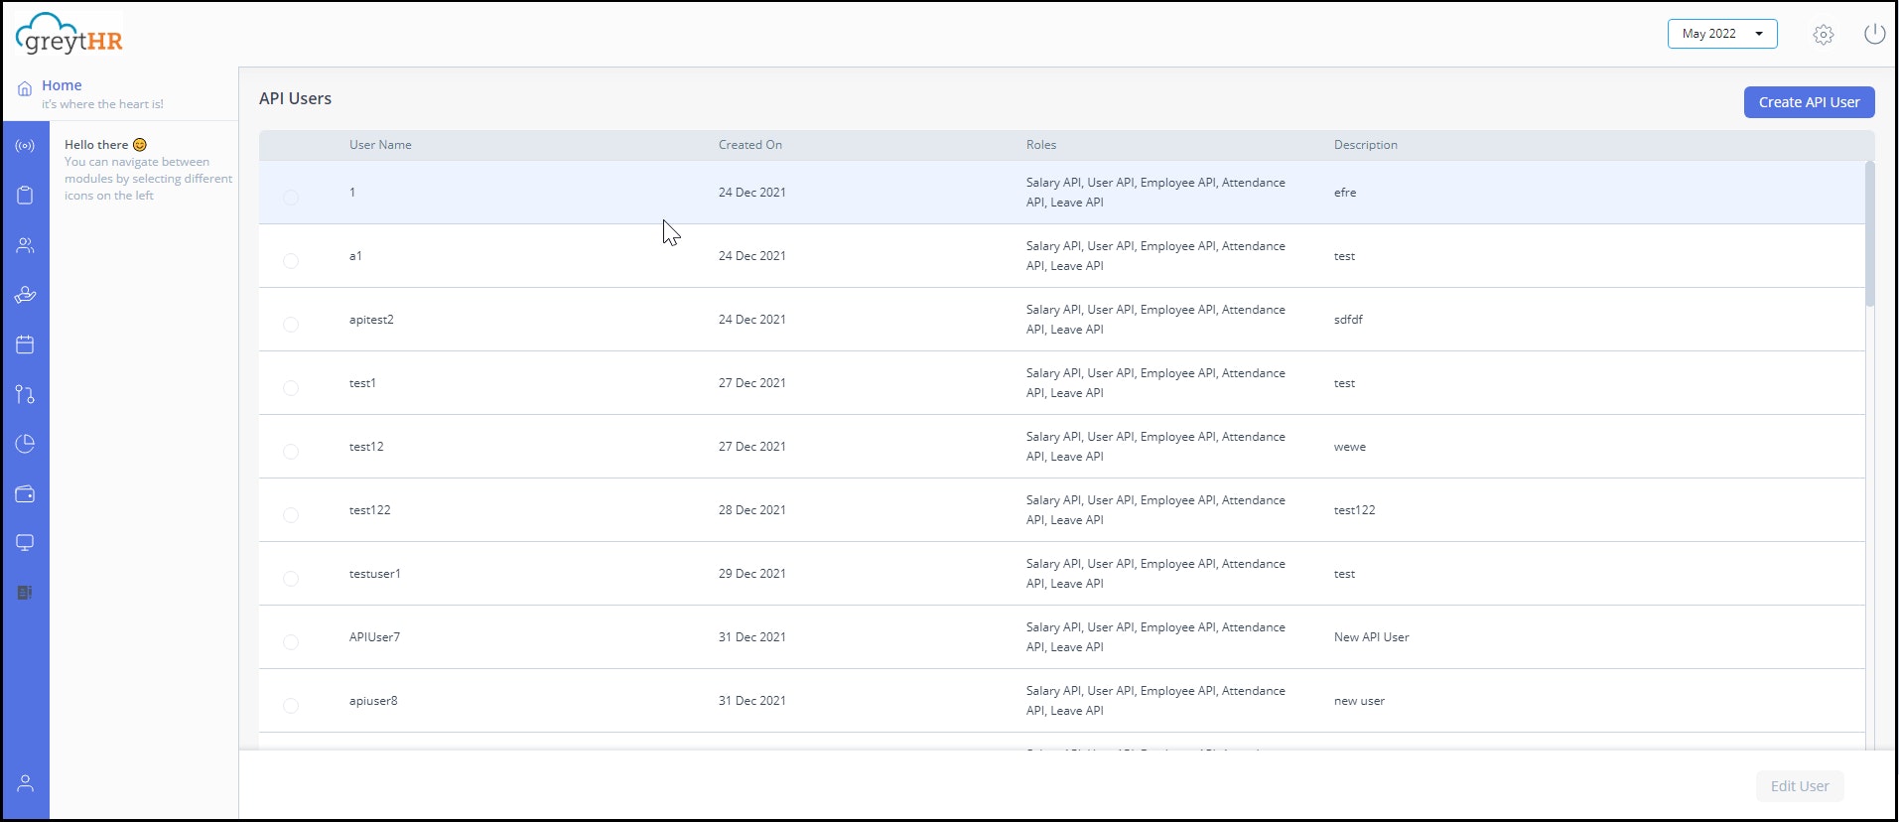This screenshot has width=1899, height=822.
Task: Open the calendar module icon in sidebar
Action: pos(25,344)
